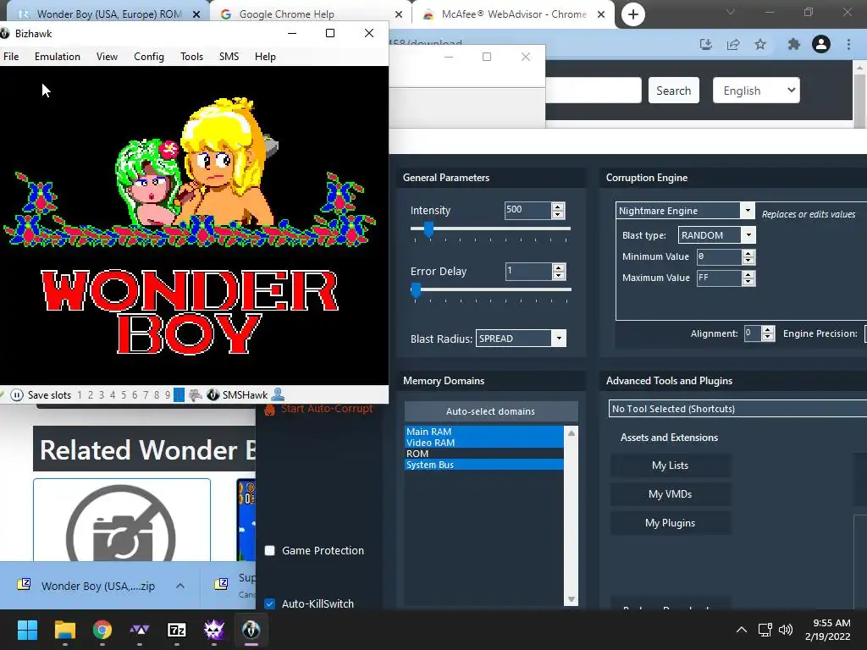Open My VMDs button
867x650 pixels.
tap(671, 494)
